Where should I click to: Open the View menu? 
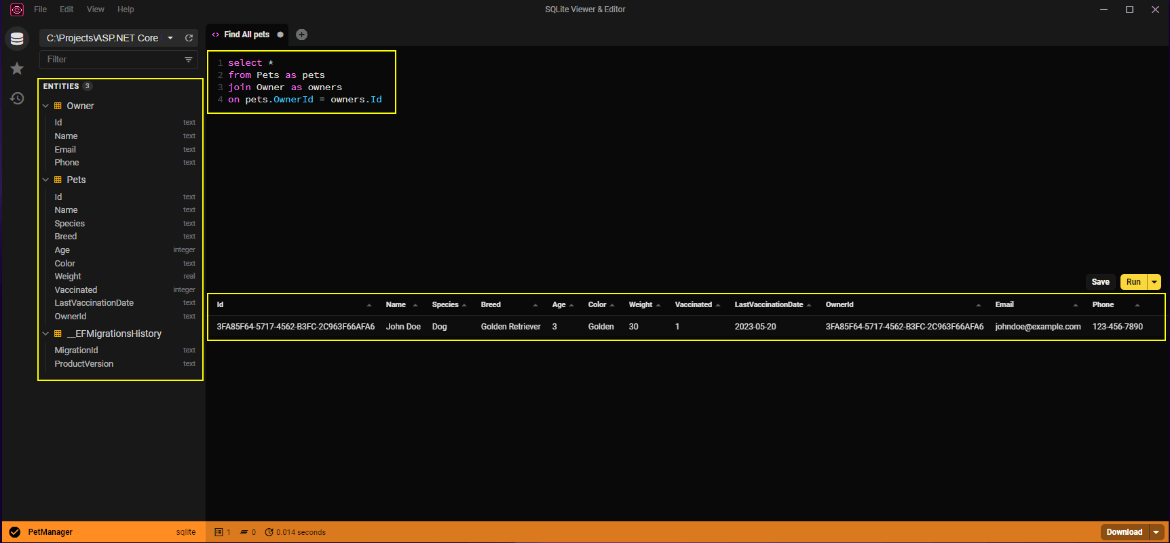96,9
